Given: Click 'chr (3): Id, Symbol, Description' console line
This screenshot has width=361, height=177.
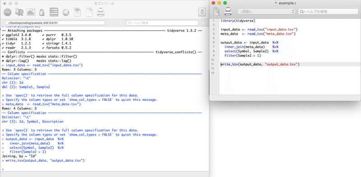Looking at the screenshot, I should [x=32, y=122].
